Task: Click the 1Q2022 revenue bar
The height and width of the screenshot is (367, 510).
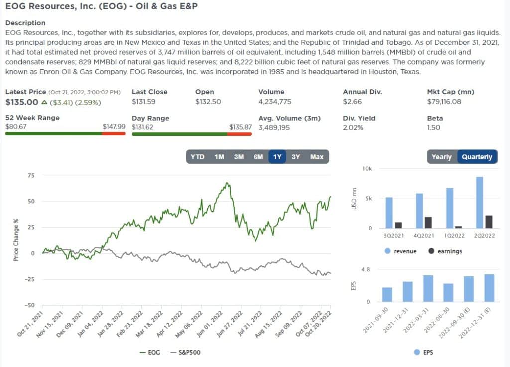Action: point(450,208)
